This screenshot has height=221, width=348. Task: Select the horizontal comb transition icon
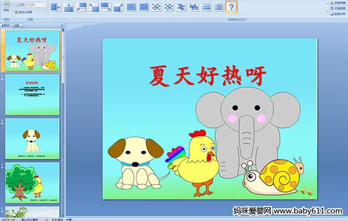click(182, 7)
